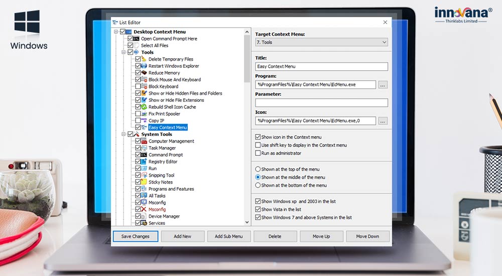Select the Services tree item
502x276 pixels.
coord(157,223)
